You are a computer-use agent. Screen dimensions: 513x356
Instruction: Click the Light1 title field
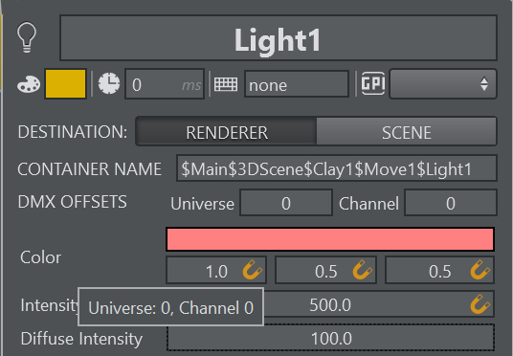pyautogui.click(x=279, y=38)
